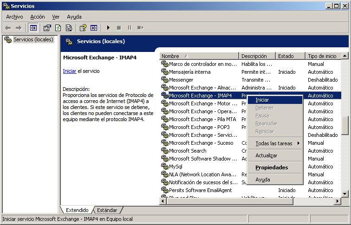Click the Messenger service gear icon
Viewport: 351px width, 225px height.
coord(164,80)
